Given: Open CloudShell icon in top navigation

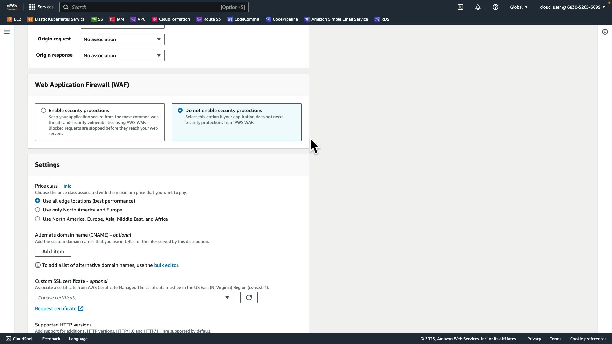Looking at the screenshot, I should pos(460,7).
